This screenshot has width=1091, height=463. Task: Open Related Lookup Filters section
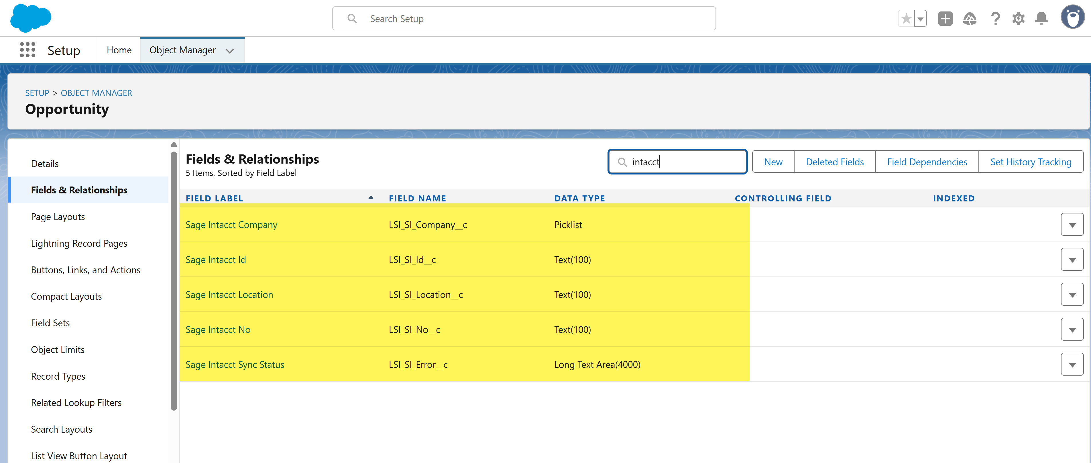[x=76, y=403]
